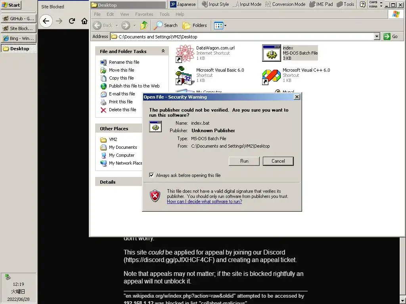Click the browser page scrollbar down arrow
This screenshot has height=304, width=406.
coord(403,301)
